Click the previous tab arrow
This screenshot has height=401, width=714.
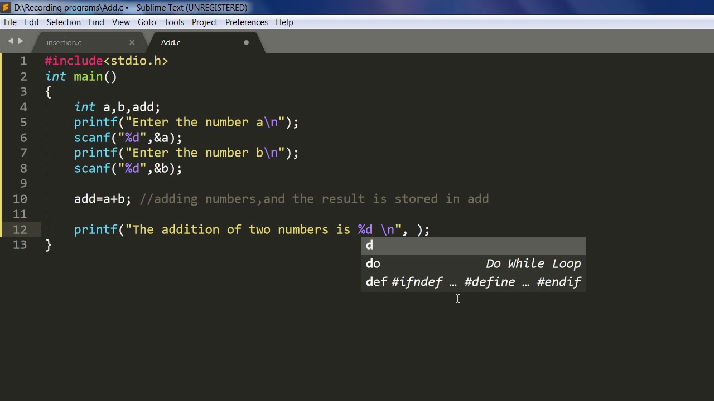[x=10, y=41]
